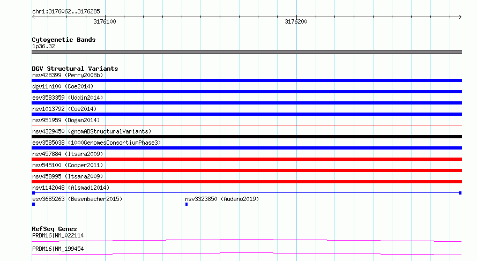The height and width of the screenshot is (261, 477).
Task: Select the red bar under nsv545100
Action: (x=247, y=170)
